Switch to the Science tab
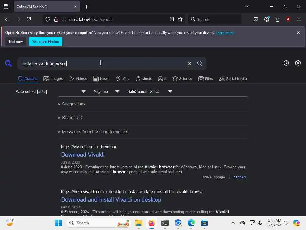Screen dimensions: 306x230 click(182, 79)
